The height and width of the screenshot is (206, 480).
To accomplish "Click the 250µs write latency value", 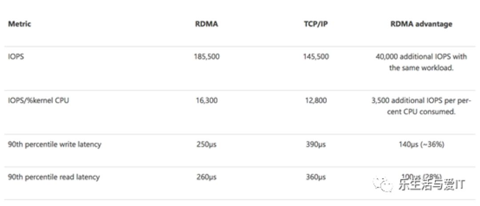I will tap(207, 144).
